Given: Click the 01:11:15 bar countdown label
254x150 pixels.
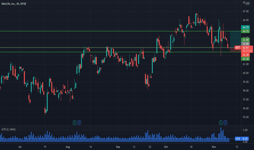Looking at the screenshot, I should pyautogui.click(x=247, y=51).
